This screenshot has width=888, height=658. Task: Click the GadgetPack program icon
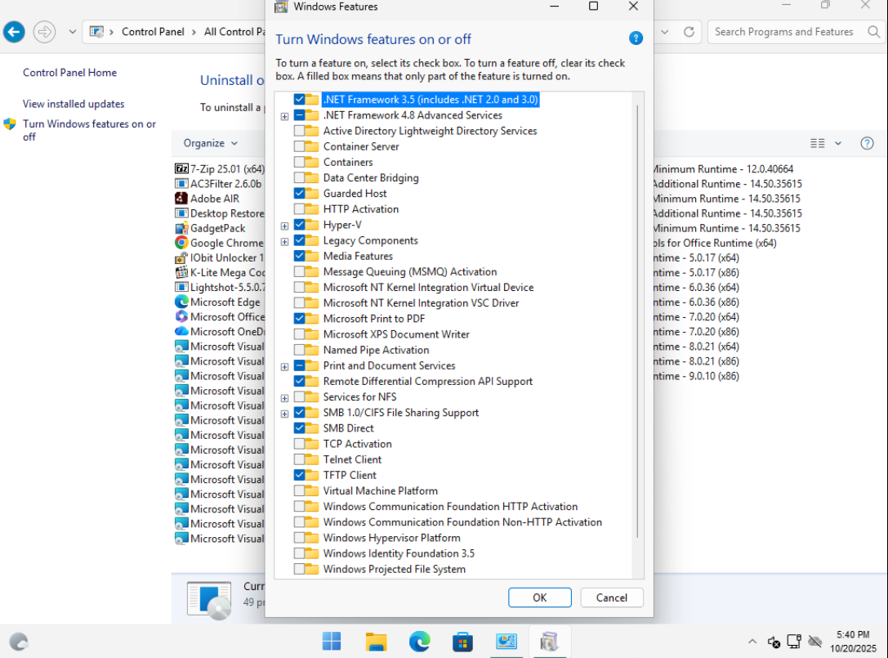click(x=181, y=228)
